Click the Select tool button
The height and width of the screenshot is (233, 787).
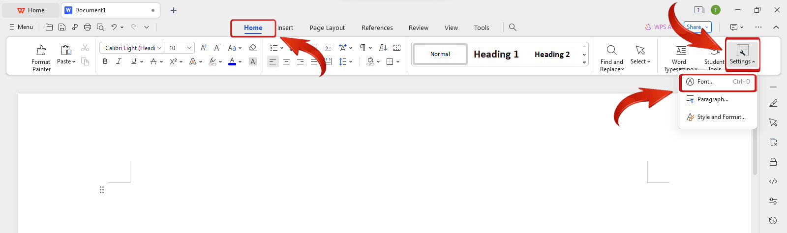coord(640,55)
